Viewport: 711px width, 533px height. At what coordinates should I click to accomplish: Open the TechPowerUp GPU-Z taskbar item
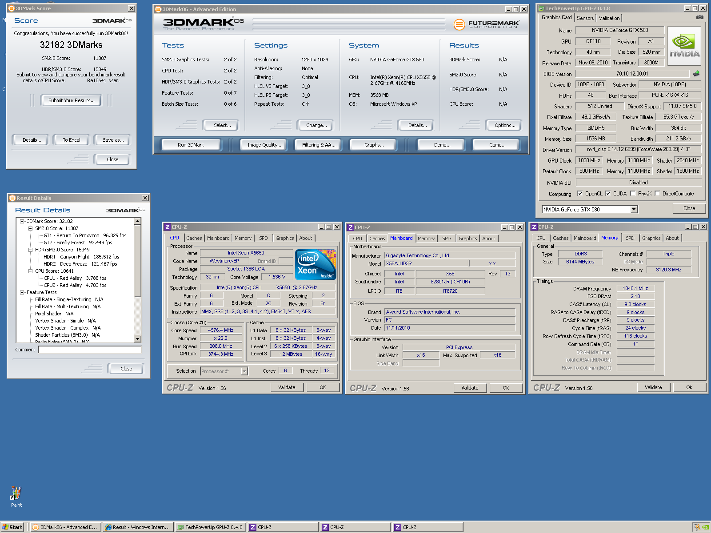click(x=210, y=527)
